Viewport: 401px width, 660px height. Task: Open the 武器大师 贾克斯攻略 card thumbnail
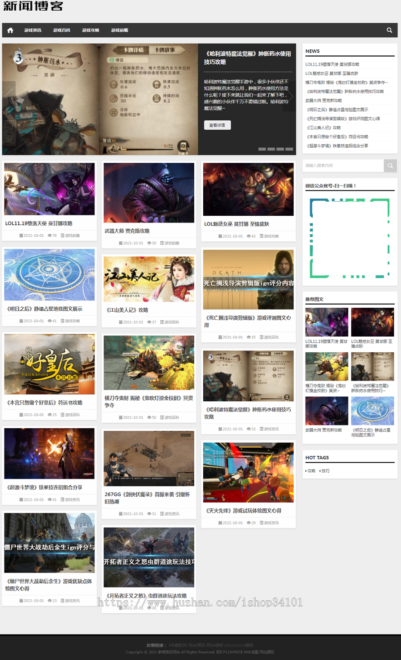149,193
